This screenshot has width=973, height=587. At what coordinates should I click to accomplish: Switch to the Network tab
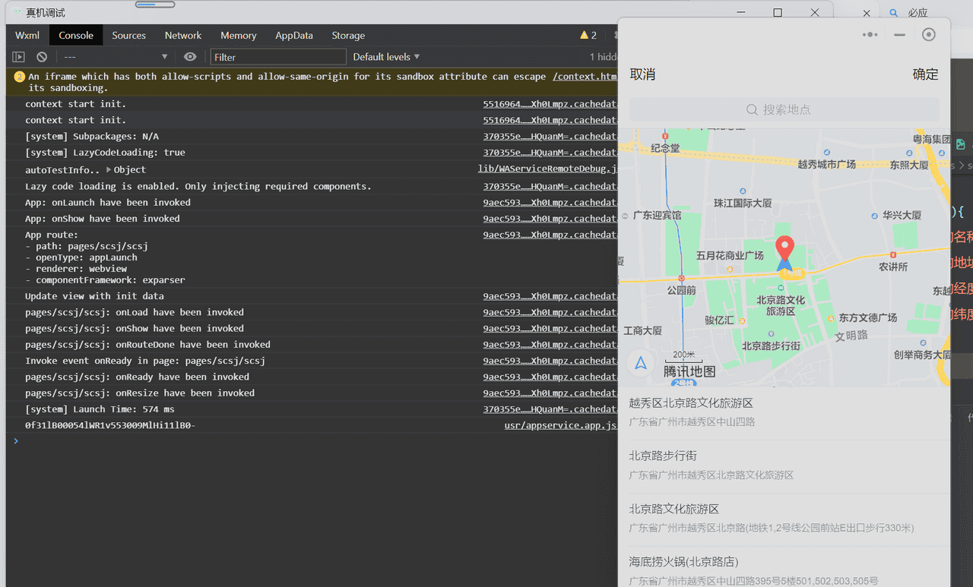pyautogui.click(x=183, y=36)
